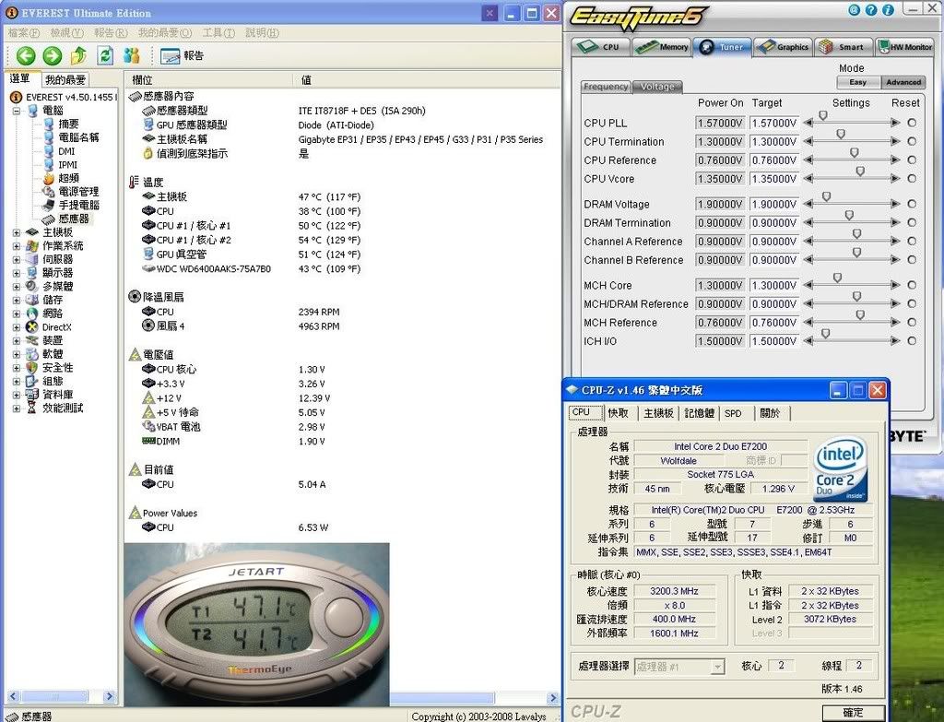944x722 pixels.
Task: Toggle the MCH Core reset radio button
Action: pos(912,286)
